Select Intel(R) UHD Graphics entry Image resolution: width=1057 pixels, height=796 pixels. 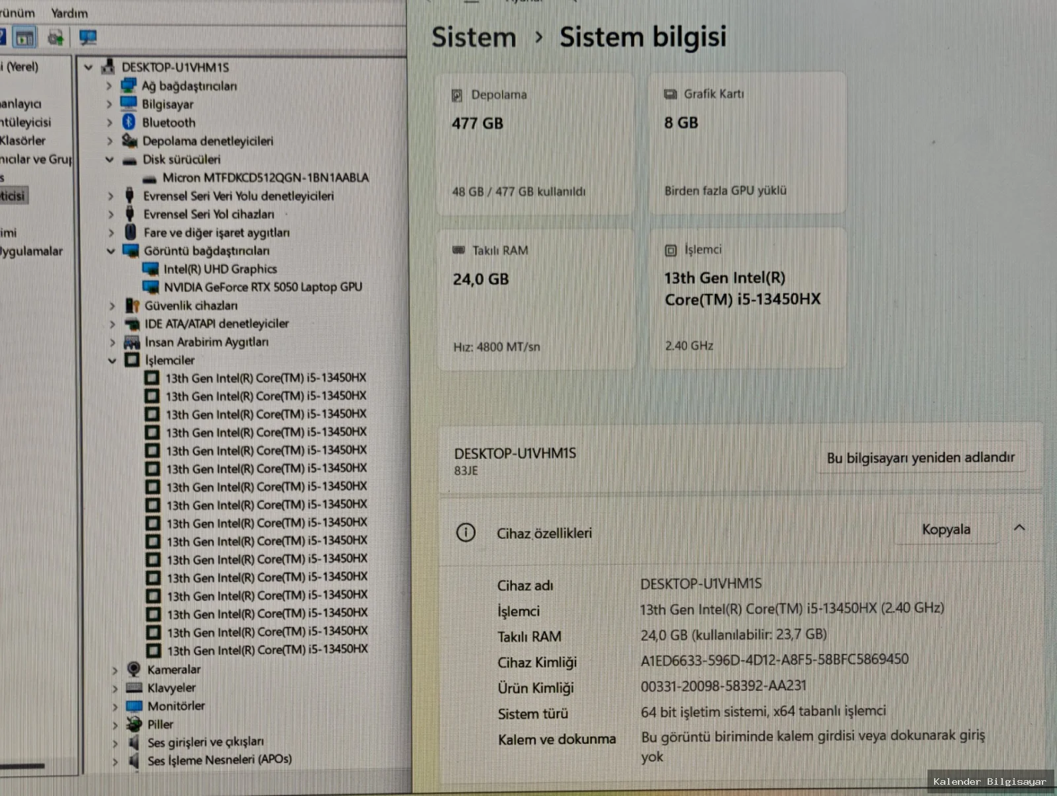point(220,269)
